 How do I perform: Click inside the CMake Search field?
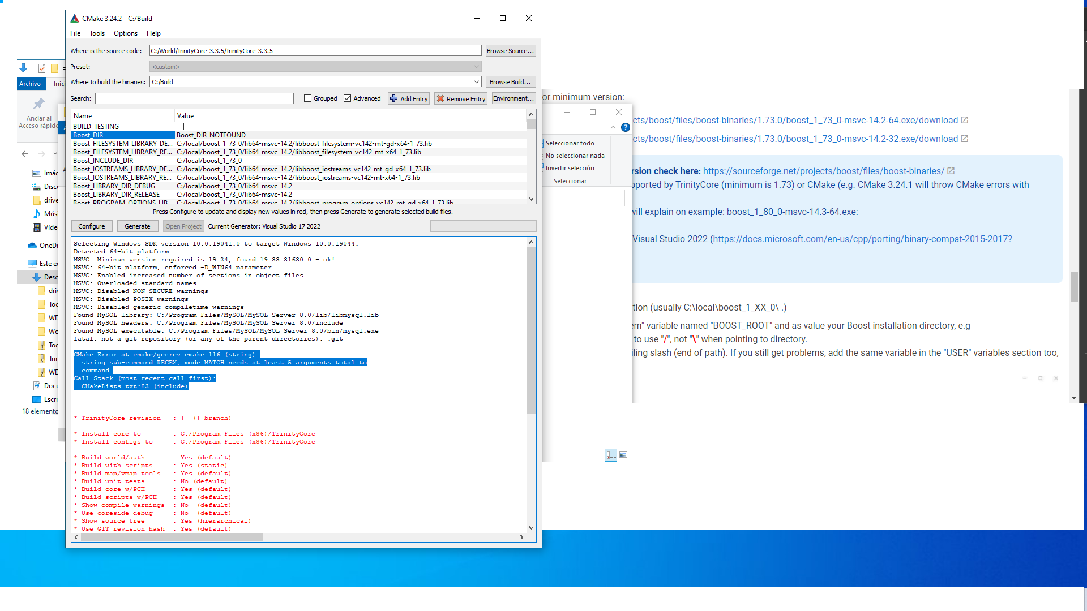[194, 98]
